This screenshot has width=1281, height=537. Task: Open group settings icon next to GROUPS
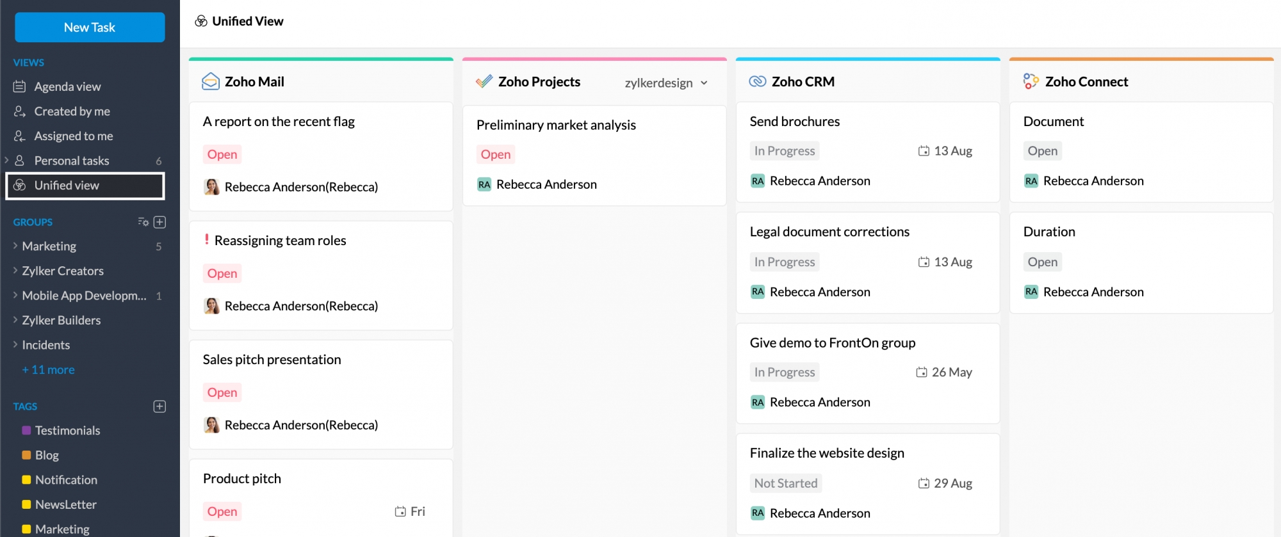pos(143,222)
